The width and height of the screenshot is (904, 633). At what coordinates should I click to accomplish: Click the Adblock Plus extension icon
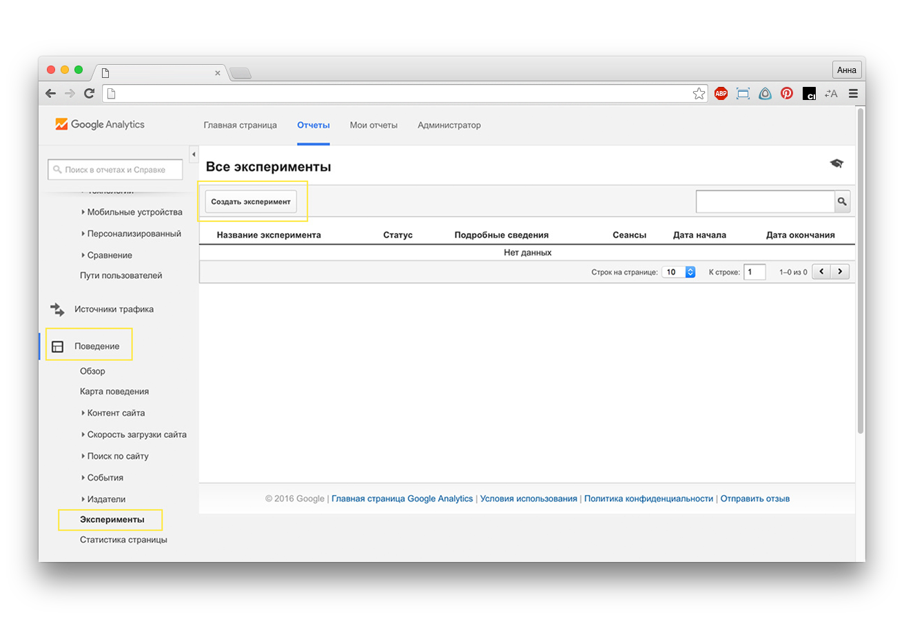pyautogui.click(x=721, y=94)
